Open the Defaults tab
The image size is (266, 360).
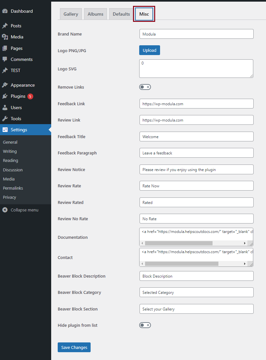pyautogui.click(x=121, y=14)
